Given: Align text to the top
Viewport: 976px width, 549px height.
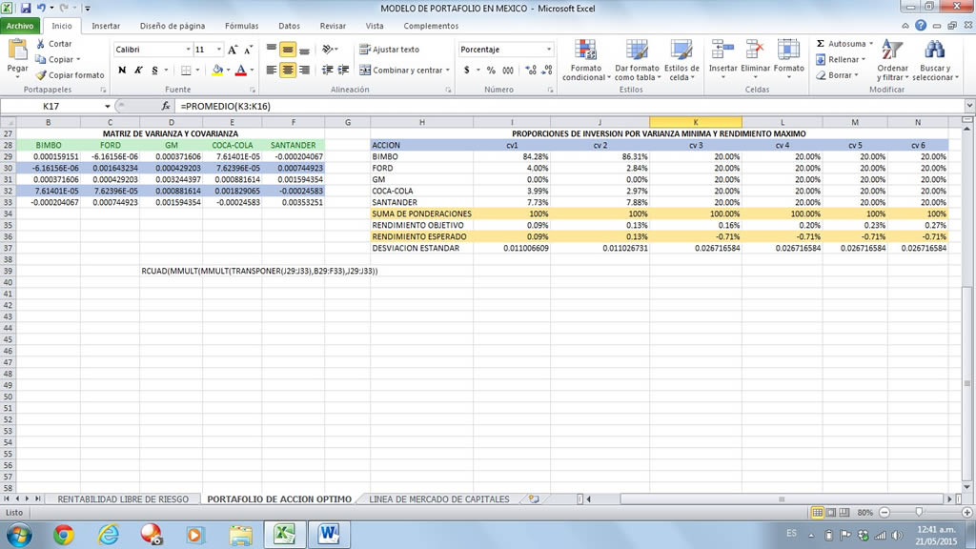Looking at the screenshot, I should (272, 50).
